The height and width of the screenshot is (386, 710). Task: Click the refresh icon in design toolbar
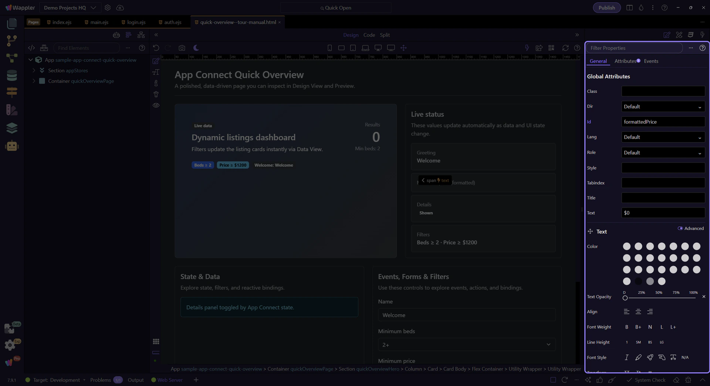565,48
